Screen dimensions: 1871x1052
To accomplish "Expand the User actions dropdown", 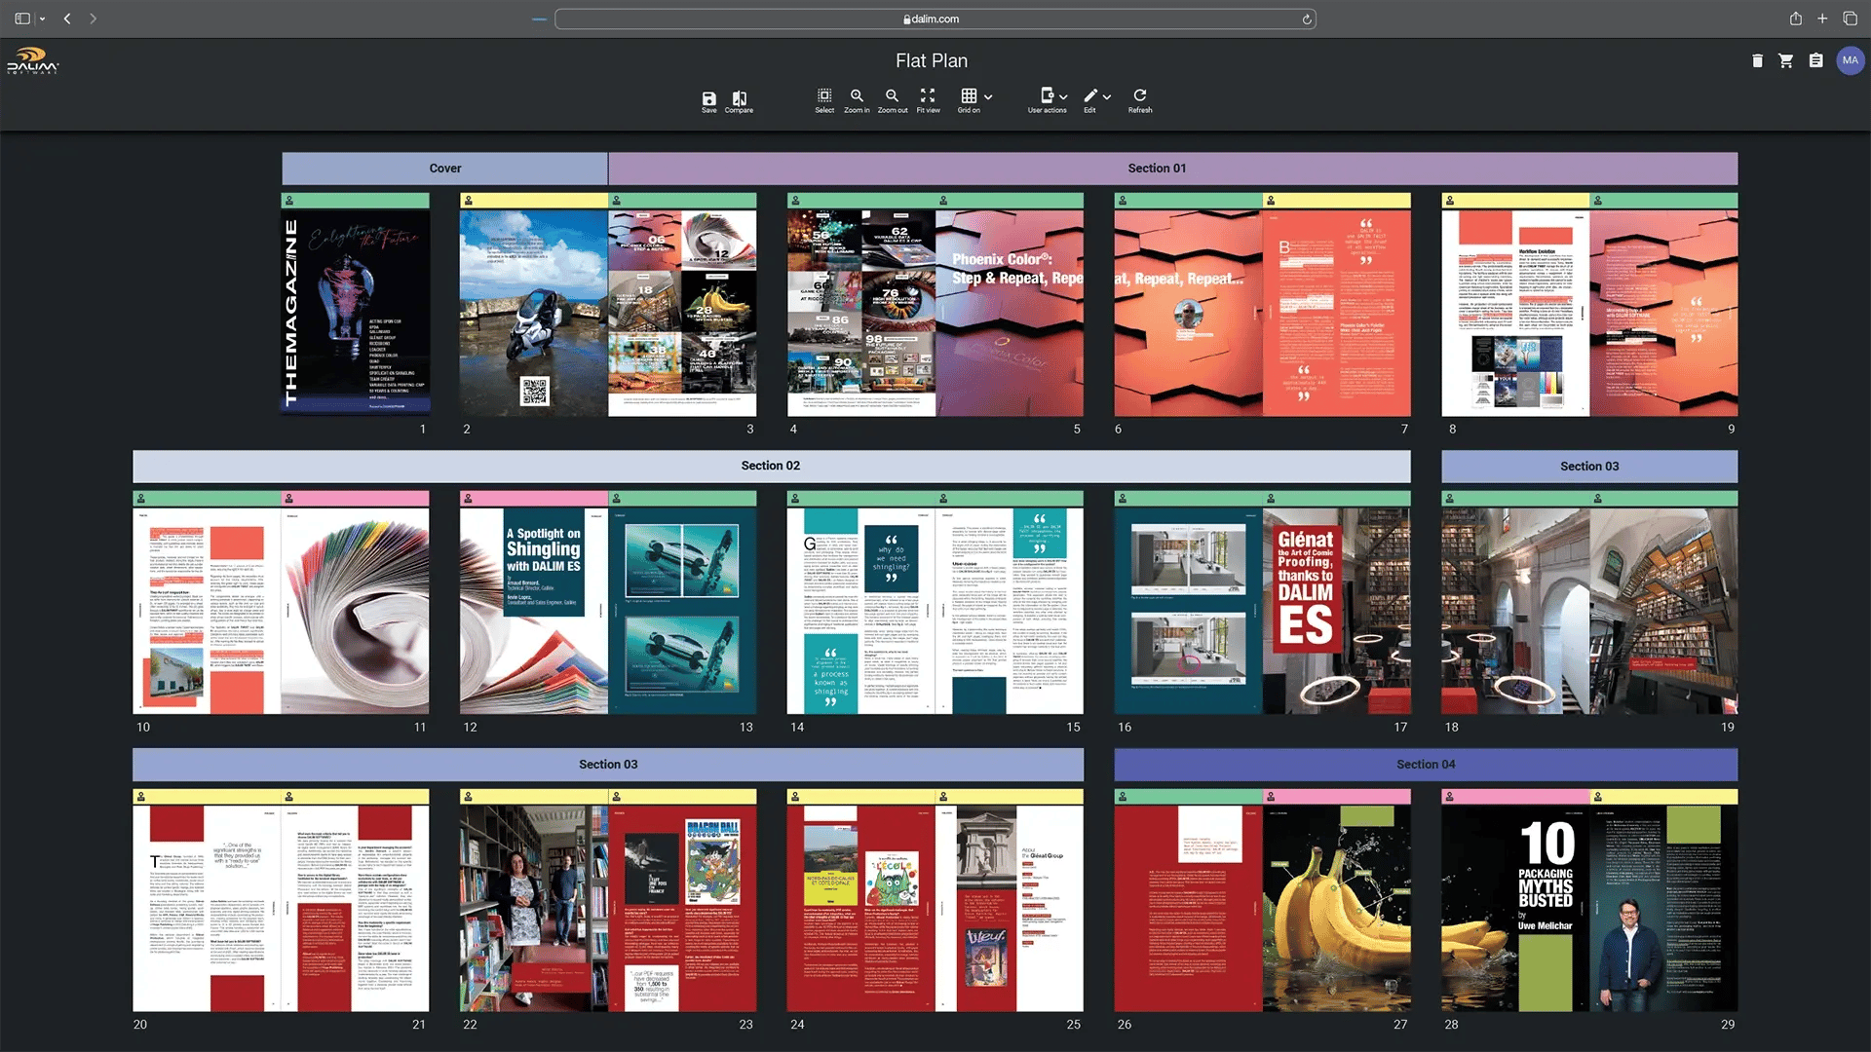I will click(x=1063, y=96).
